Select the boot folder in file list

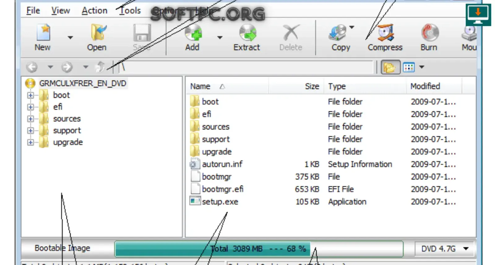click(210, 102)
